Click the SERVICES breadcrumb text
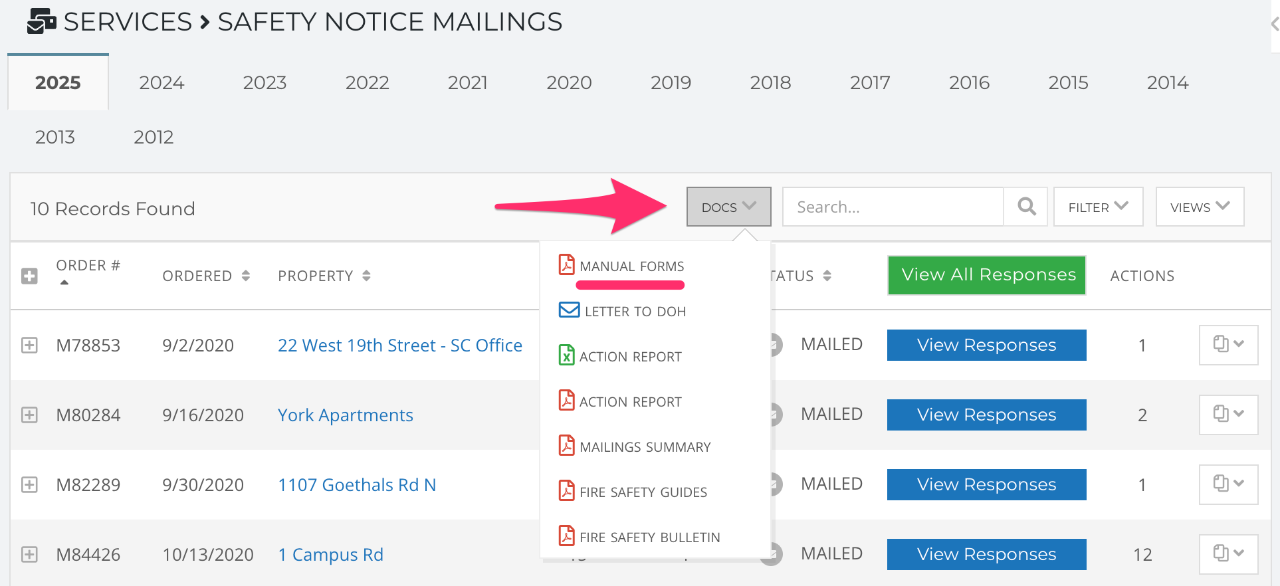 tap(128, 21)
